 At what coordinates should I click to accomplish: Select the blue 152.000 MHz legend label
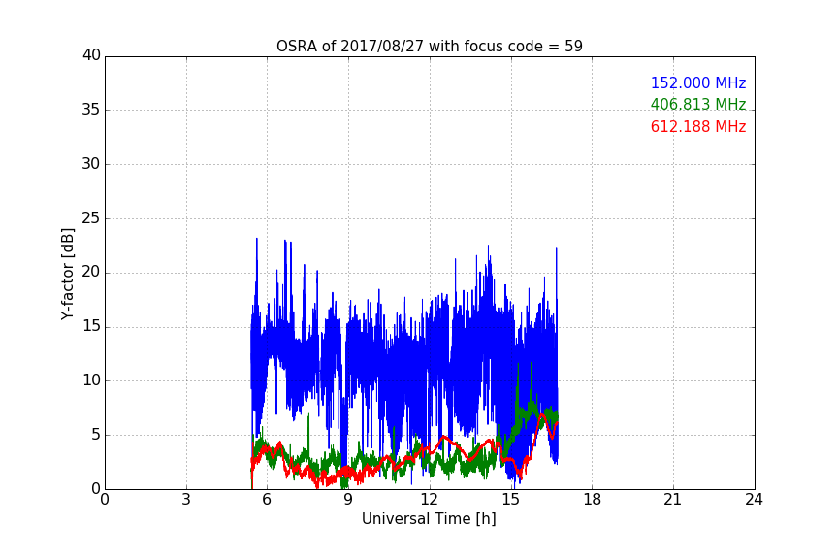click(698, 82)
